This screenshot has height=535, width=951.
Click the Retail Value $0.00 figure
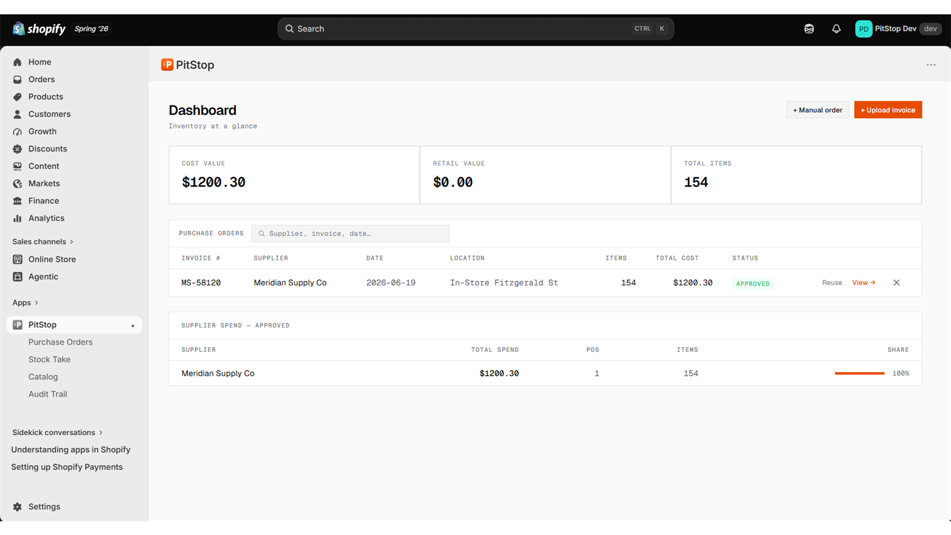[453, 182]
